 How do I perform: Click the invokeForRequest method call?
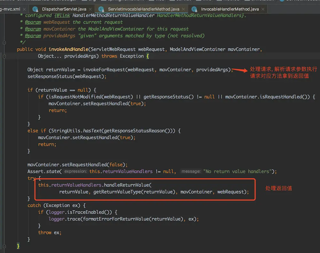(104, 70)
